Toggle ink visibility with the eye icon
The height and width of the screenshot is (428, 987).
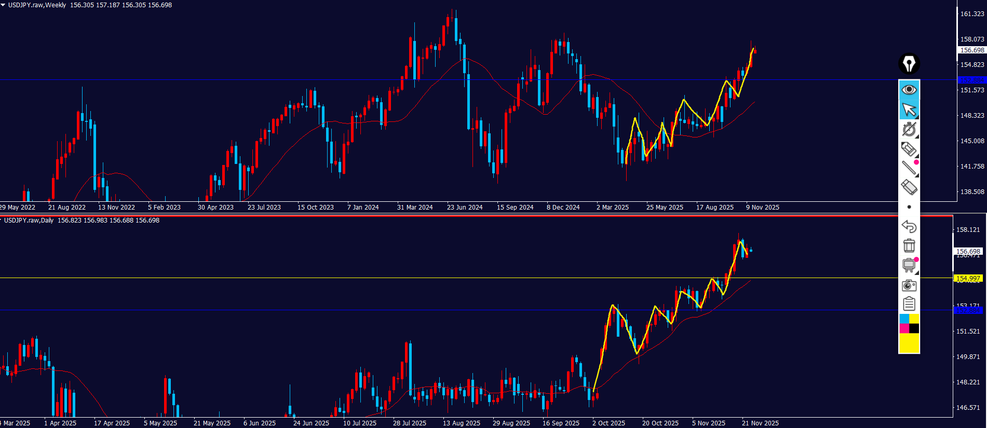(909, 90)
